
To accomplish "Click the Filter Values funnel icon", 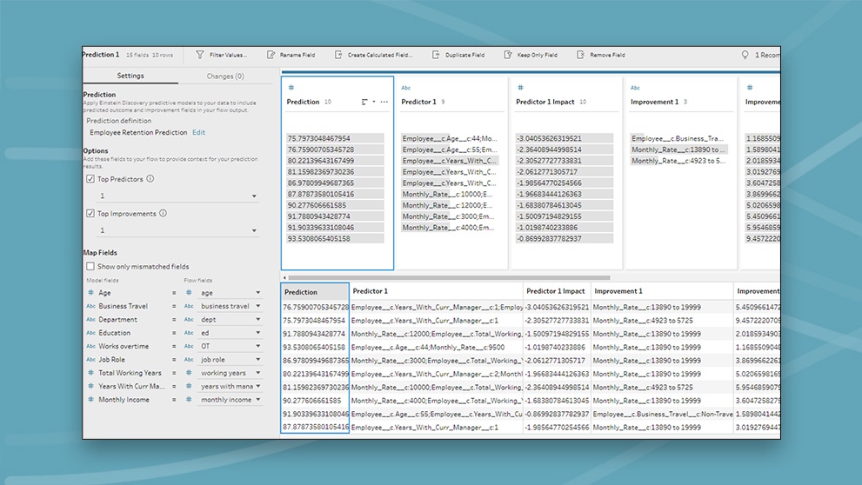I will click(200, 55).
